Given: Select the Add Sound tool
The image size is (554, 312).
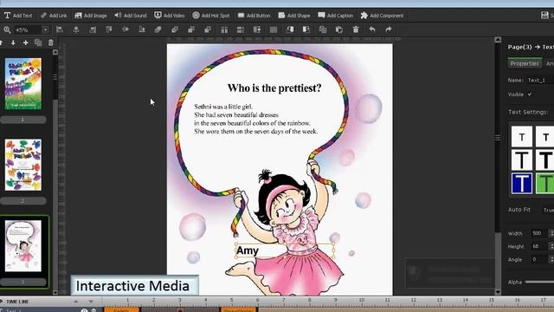Looking at the screenshot, I should pyautogui.click(x=131, y=16).
